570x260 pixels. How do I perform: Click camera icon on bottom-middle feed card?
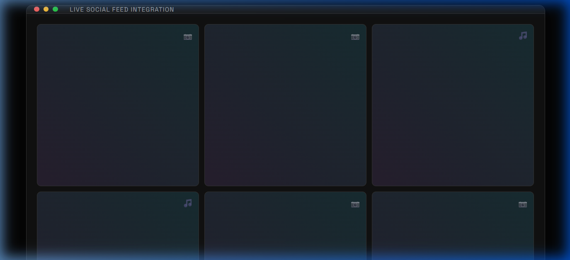pyautogui.click(x=355, y=204)
